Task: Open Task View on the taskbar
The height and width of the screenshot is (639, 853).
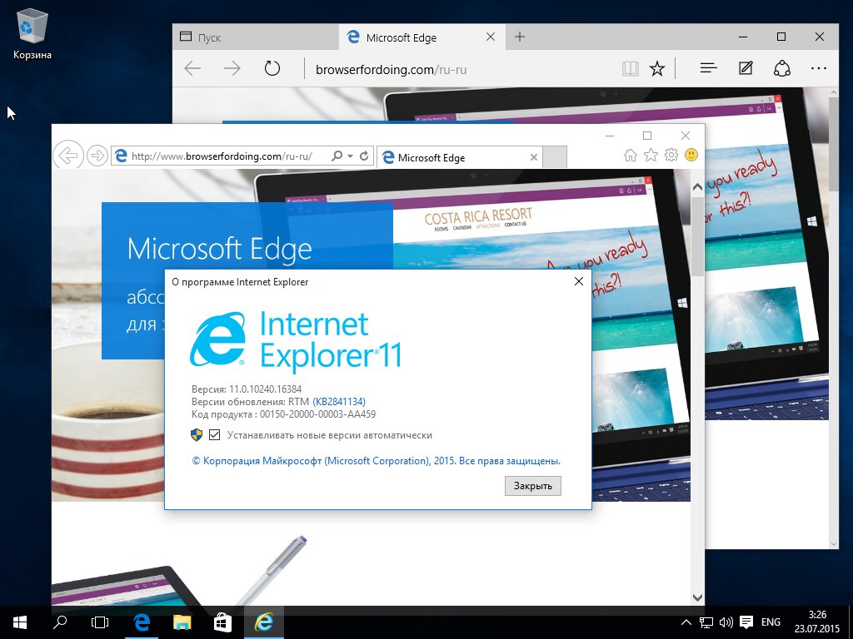Action: 100,622
